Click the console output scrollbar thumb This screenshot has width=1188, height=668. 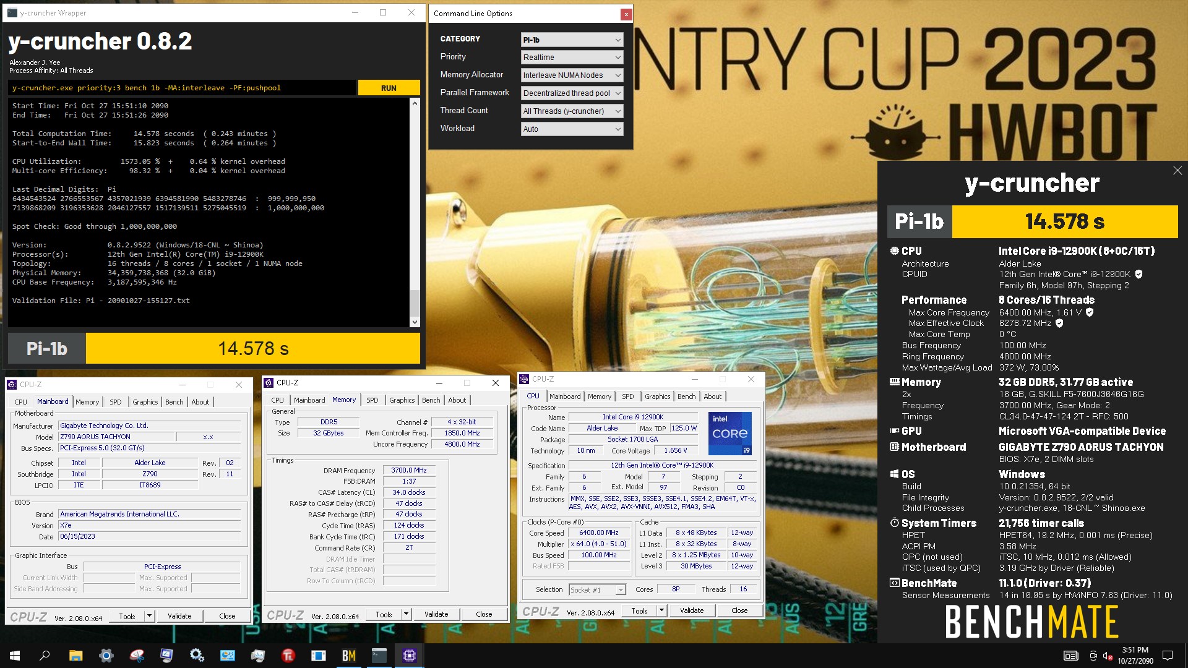(415, 303)
